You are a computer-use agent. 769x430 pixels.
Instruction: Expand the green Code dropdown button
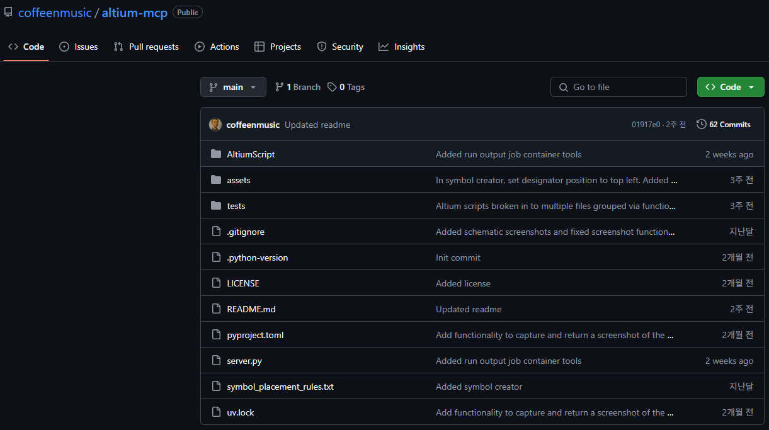tap(730, 88)
